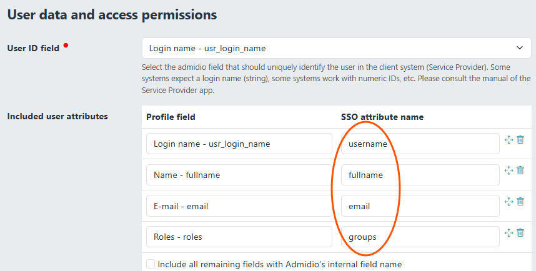Open Name - fullname profile field selector
This screenshot has height=271, width=536.
[239, 175]
